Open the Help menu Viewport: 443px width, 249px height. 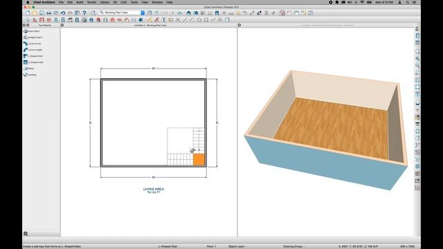(170, 2)
